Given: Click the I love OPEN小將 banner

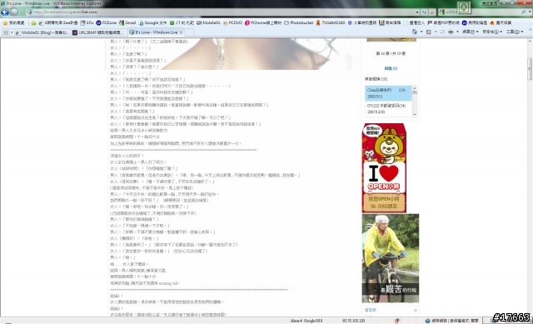Looking at the screenshot, I should click(384, 168).
